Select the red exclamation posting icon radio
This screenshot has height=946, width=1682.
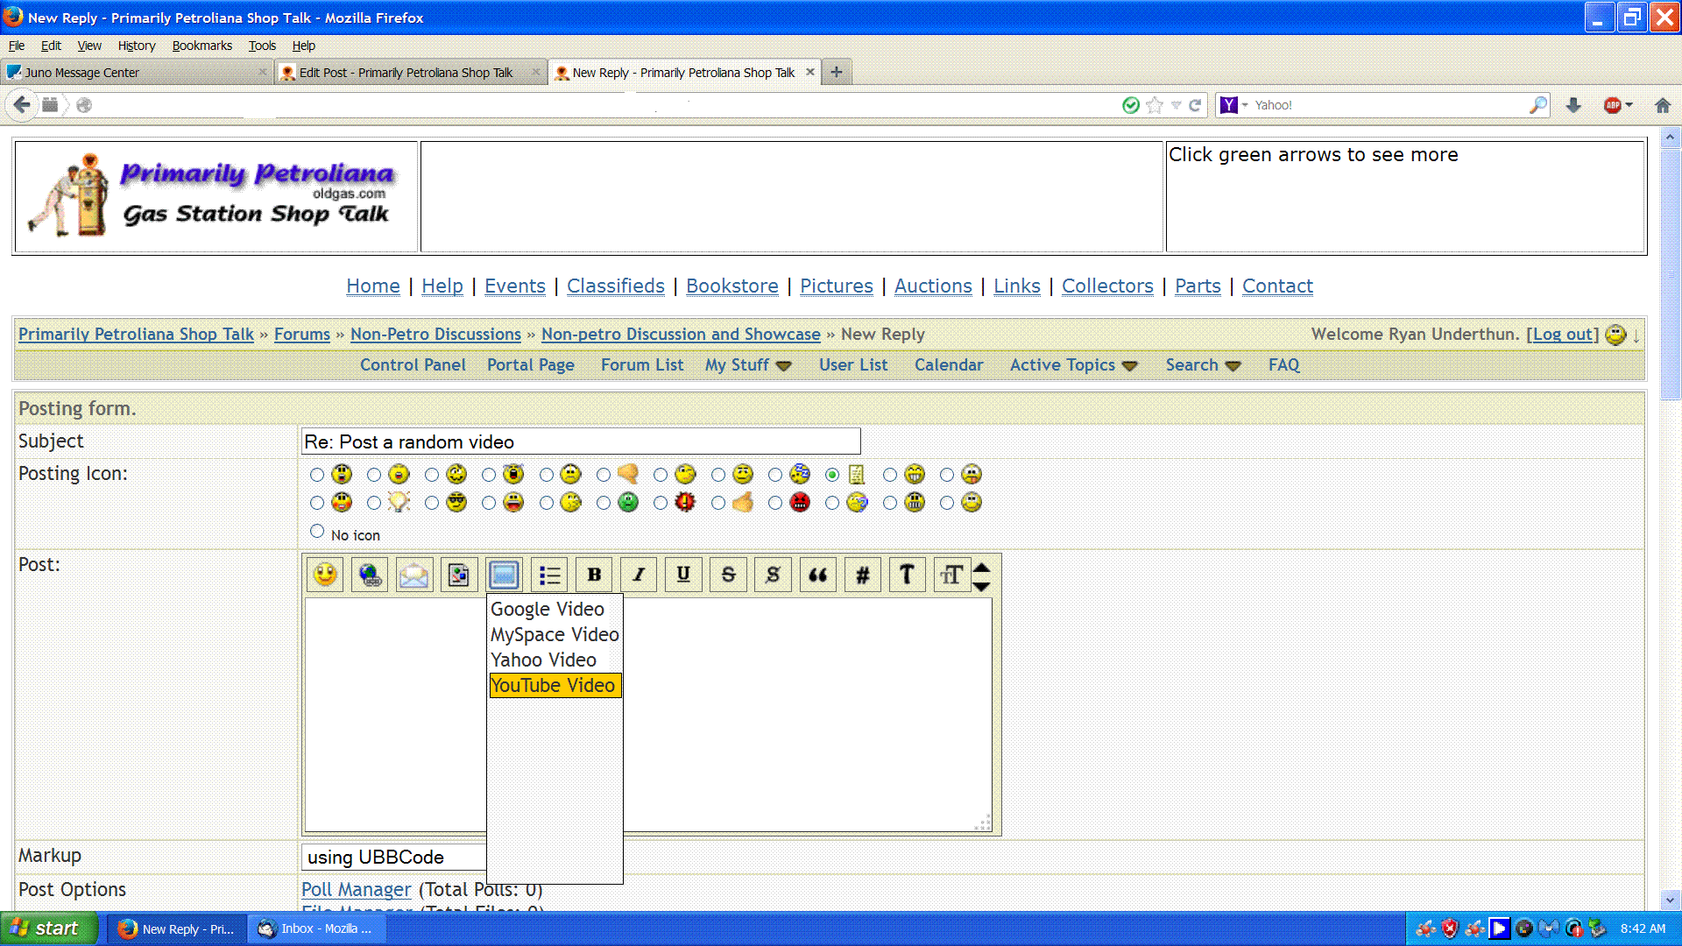point(661,503)
